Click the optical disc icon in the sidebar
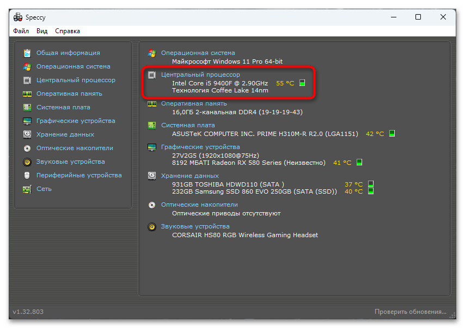This screenshot has height=328, width=465. click(27, 148)
